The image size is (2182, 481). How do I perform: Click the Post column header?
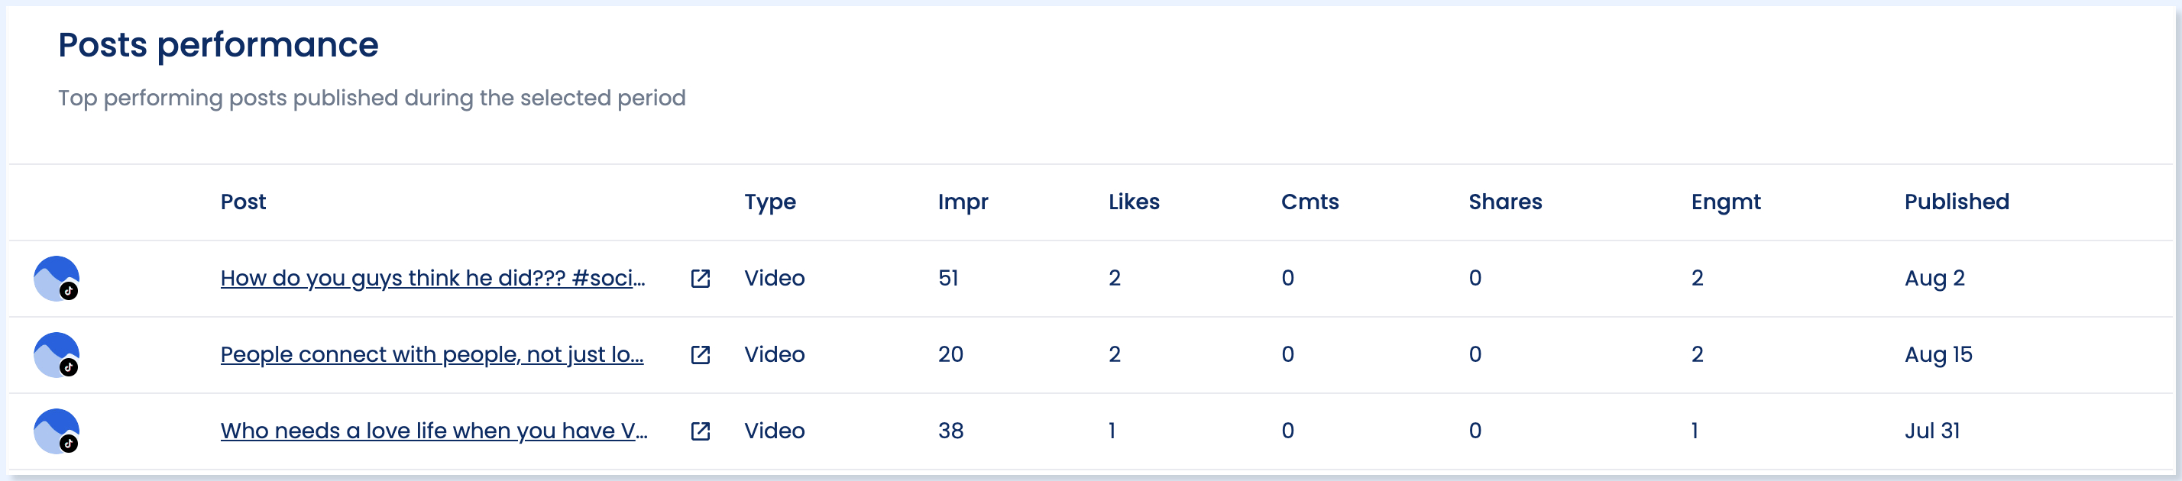(x=243, y=202)
